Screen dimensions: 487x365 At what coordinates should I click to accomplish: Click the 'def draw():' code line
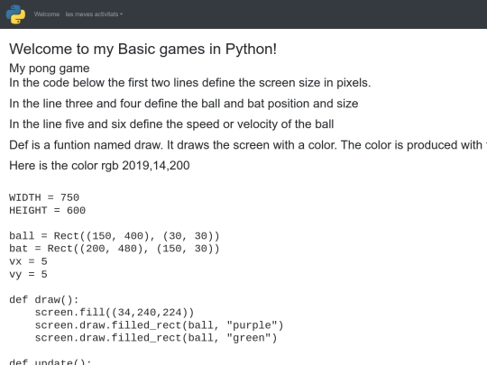pos(44,300)
